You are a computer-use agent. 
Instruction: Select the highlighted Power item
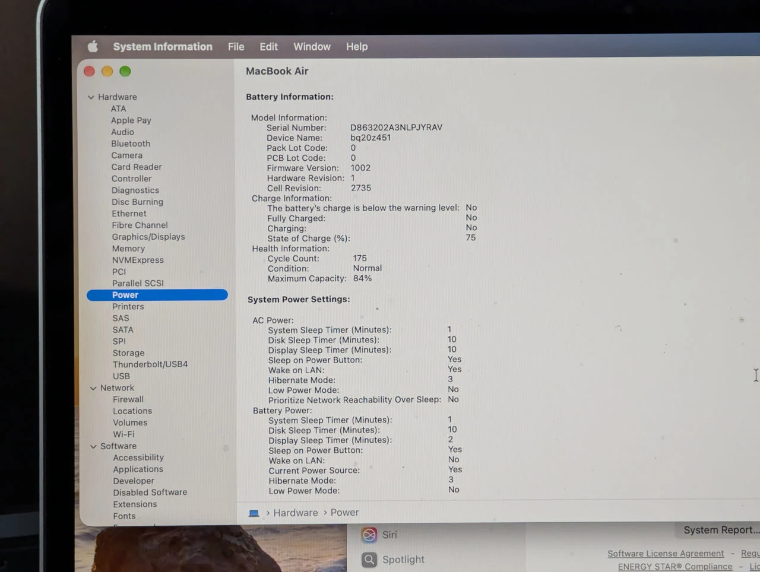point(157,295)
